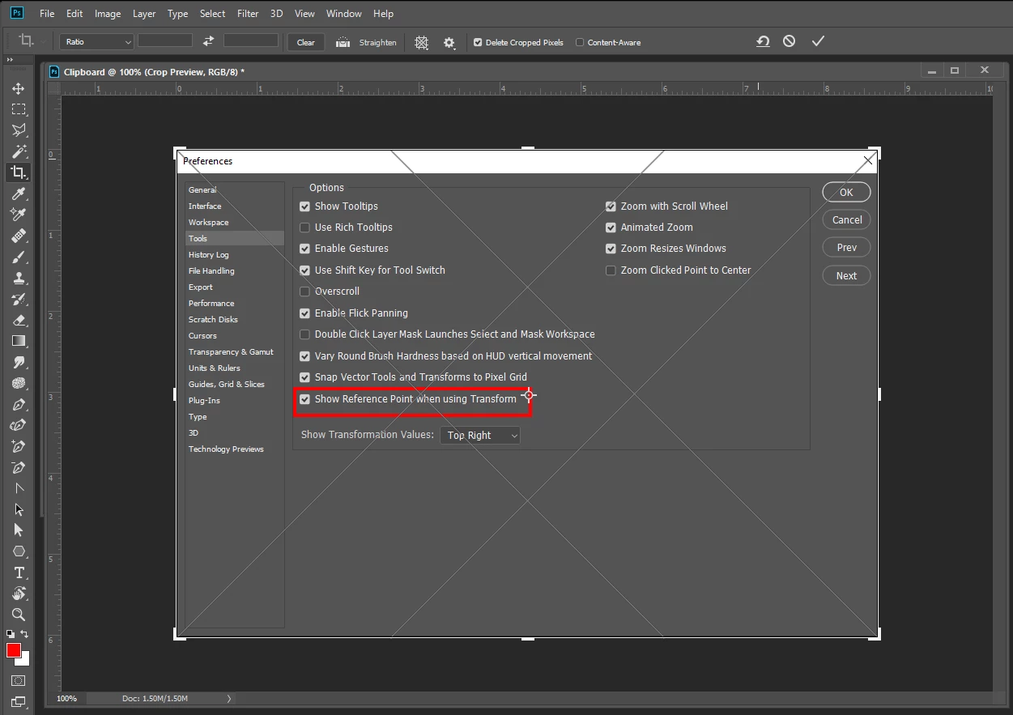Open the Filter menu

click(248, 14)
